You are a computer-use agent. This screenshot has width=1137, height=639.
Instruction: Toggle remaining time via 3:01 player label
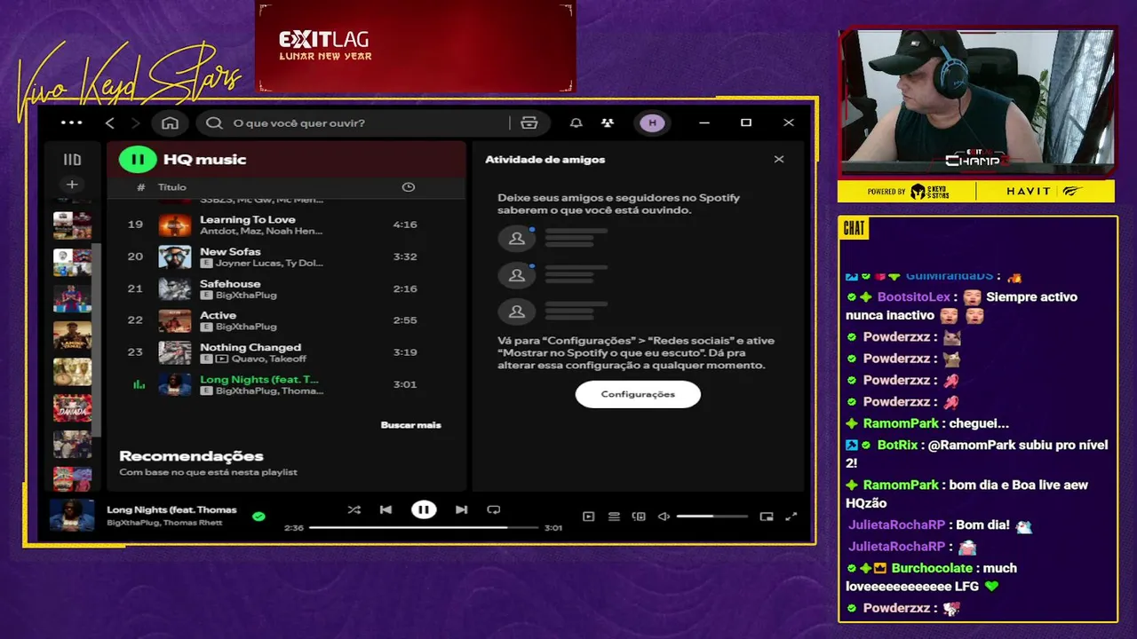(x=553, y=528)
